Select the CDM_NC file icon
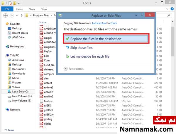Viewport: 176px width, 134px height. tap(41, 65)
